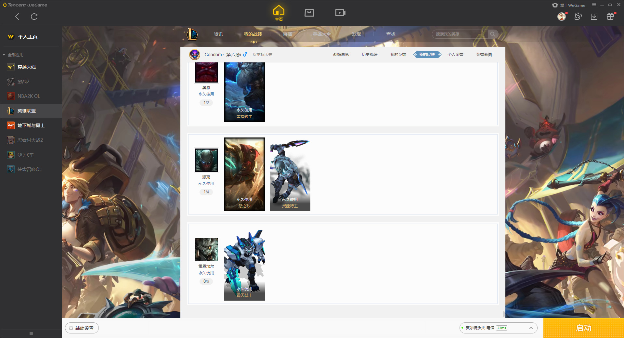Viewport: 624px width, 338px height.
Task: Expand the 皮尔特沃夫 电信 server dropdown
Action: (x=498, y=328)
